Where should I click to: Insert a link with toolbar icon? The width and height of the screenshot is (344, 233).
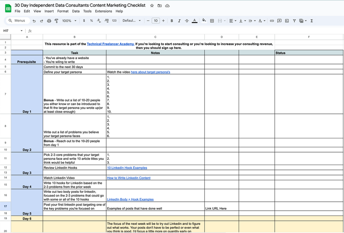[x=272, y=21]
